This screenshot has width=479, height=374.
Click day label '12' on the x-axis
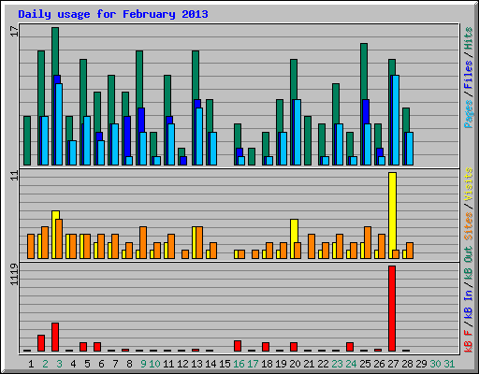tap(182, 364)
